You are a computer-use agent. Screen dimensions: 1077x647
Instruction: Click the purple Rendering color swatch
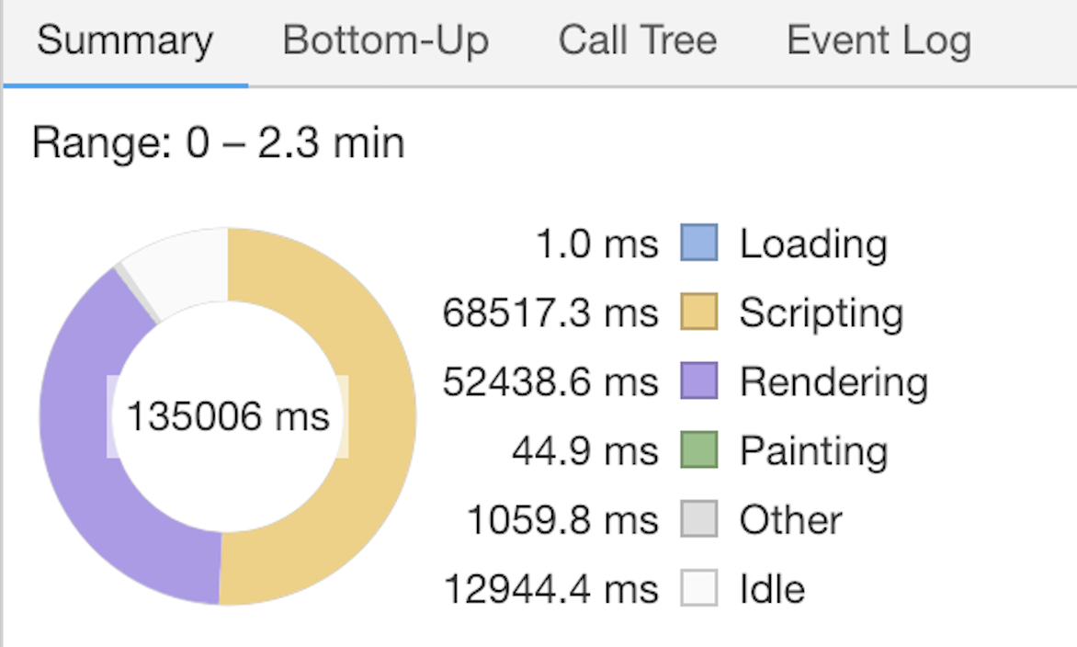click(698, 381)
